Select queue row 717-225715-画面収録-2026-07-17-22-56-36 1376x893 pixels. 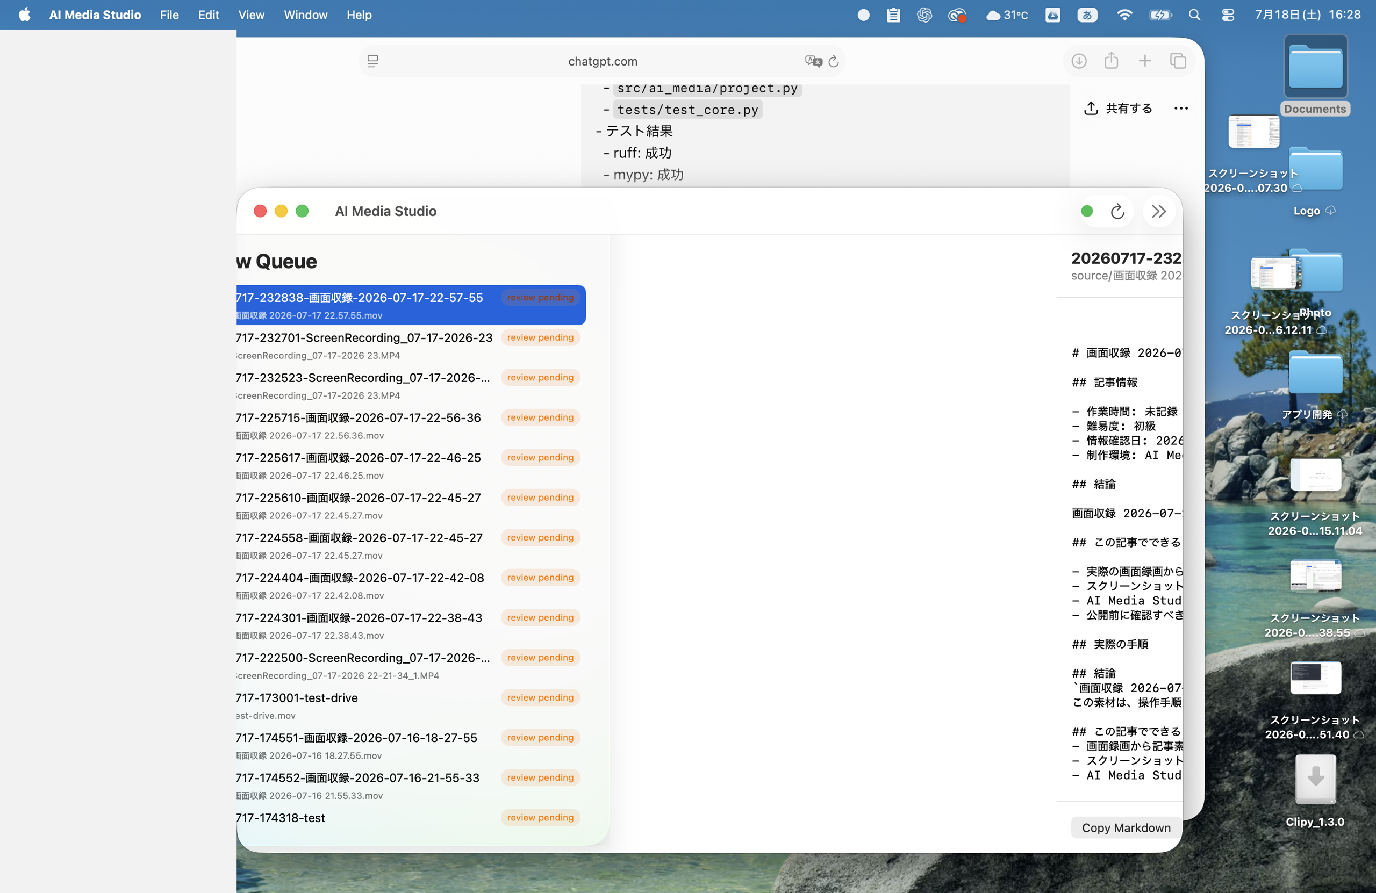click(x=411, y=425)
